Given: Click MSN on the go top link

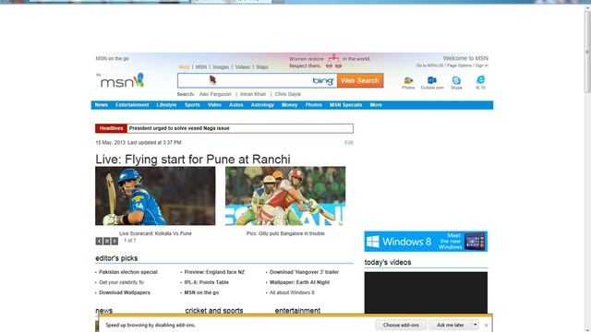Looking at the screenshot, I should [113, 59].
